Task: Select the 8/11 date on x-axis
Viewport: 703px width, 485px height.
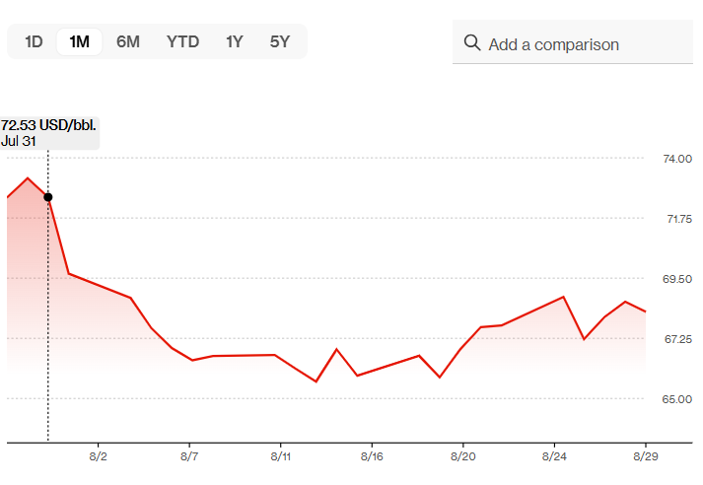Action: [281, 457]
